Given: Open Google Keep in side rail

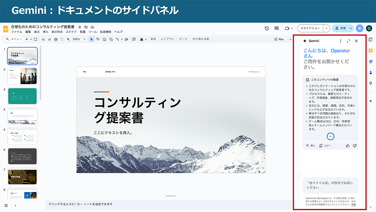Looking at the screenshot, I should tap(370, 51).
